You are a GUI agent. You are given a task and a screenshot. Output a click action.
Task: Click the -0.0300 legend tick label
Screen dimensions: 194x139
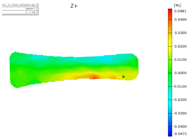pos(180,113)
